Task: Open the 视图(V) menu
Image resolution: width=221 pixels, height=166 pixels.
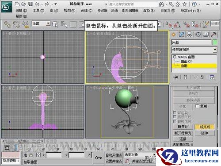Action: pos(69,11)
